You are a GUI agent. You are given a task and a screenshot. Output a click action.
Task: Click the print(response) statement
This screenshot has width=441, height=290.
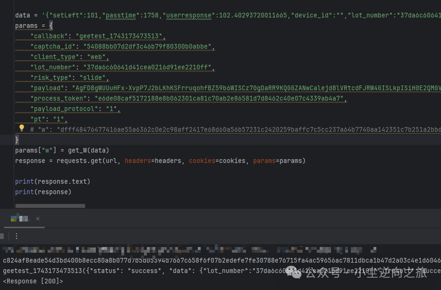tap(43, 192)
